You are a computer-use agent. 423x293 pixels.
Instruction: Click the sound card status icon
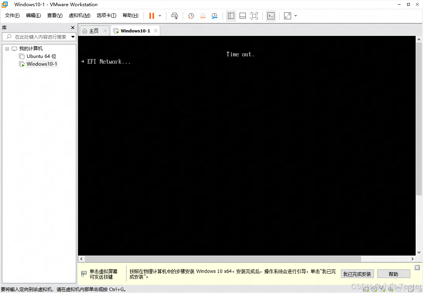[x=390, y=289]
